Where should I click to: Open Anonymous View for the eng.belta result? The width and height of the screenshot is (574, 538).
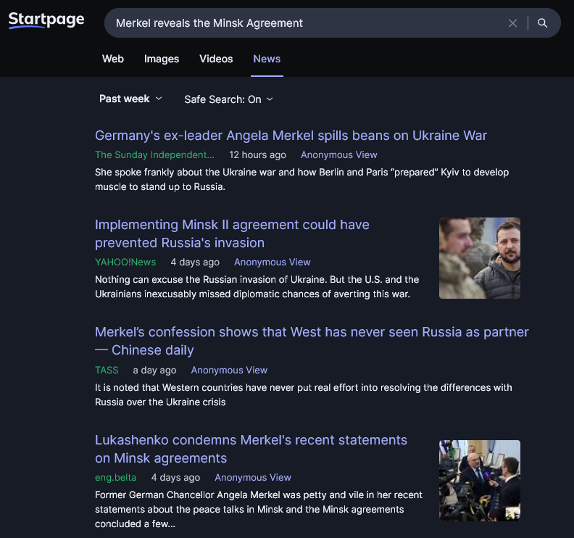pyautogui.click(x=253, y=478)
